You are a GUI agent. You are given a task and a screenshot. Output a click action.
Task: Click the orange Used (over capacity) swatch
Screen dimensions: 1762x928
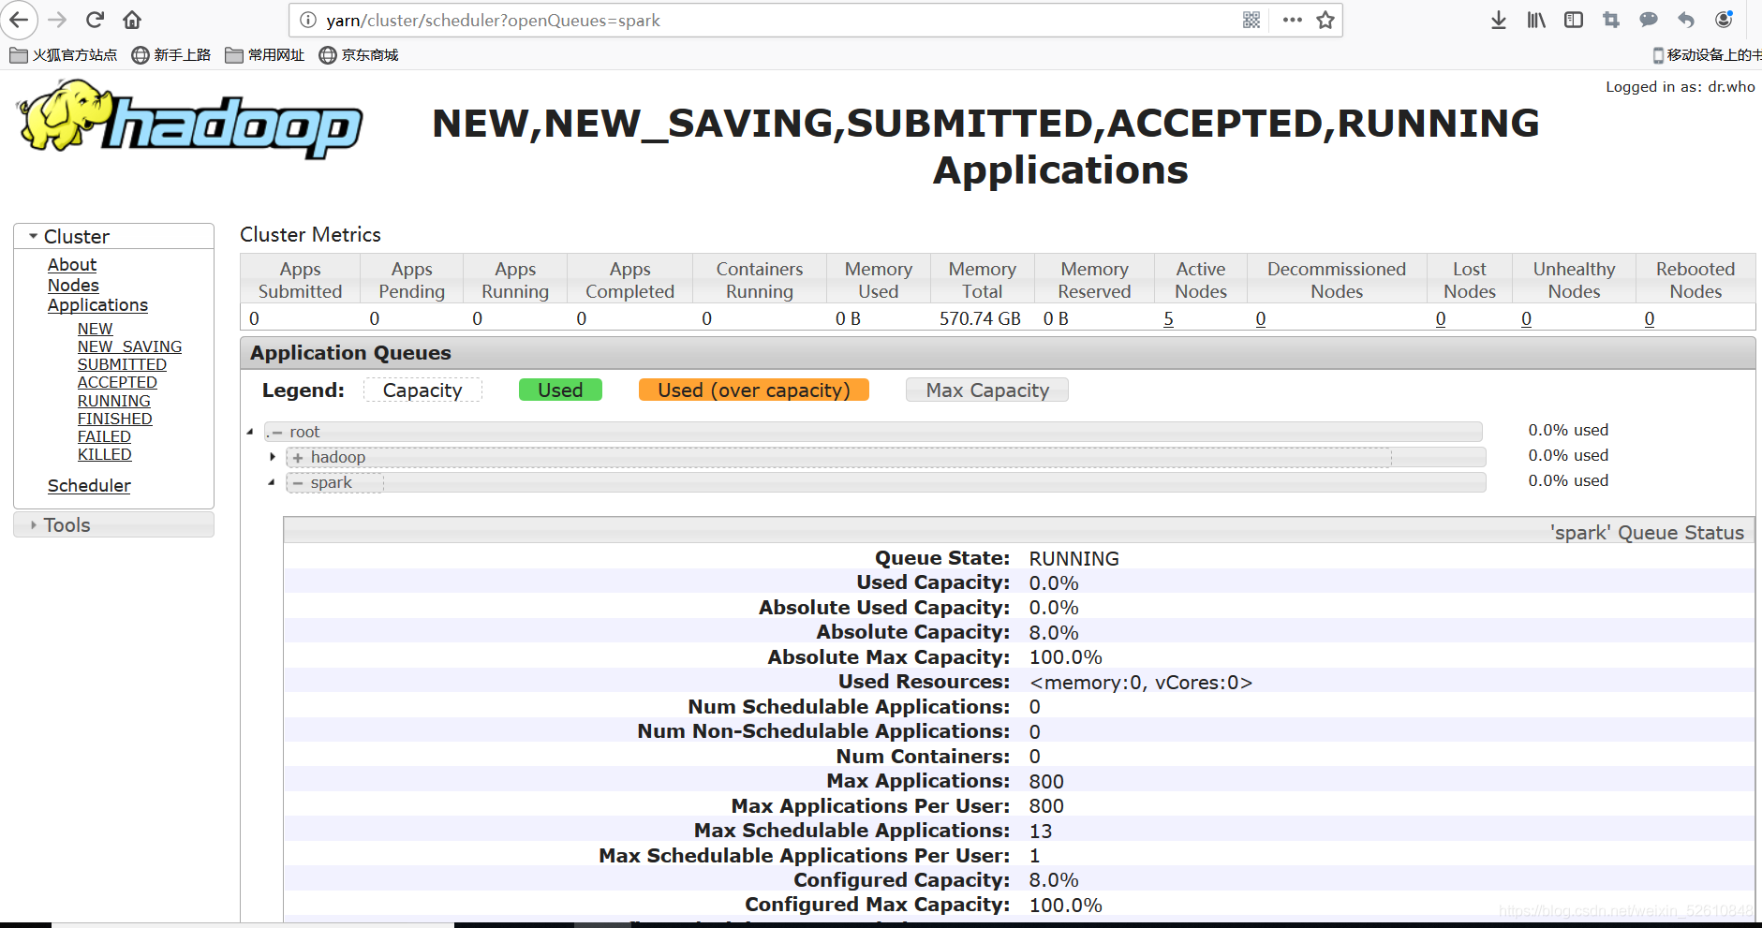tap(754, 390)
